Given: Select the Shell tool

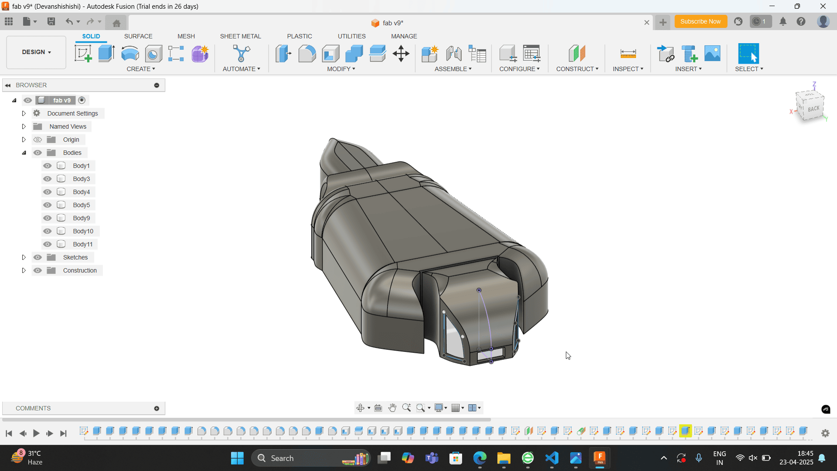Looking at the screenshot, I should (331, 54).
